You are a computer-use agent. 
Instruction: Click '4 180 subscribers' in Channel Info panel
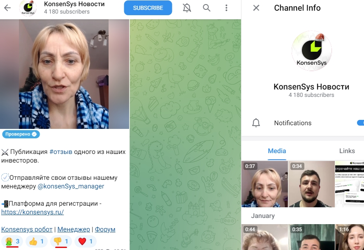pyautogui.click(x=311, y=95)
